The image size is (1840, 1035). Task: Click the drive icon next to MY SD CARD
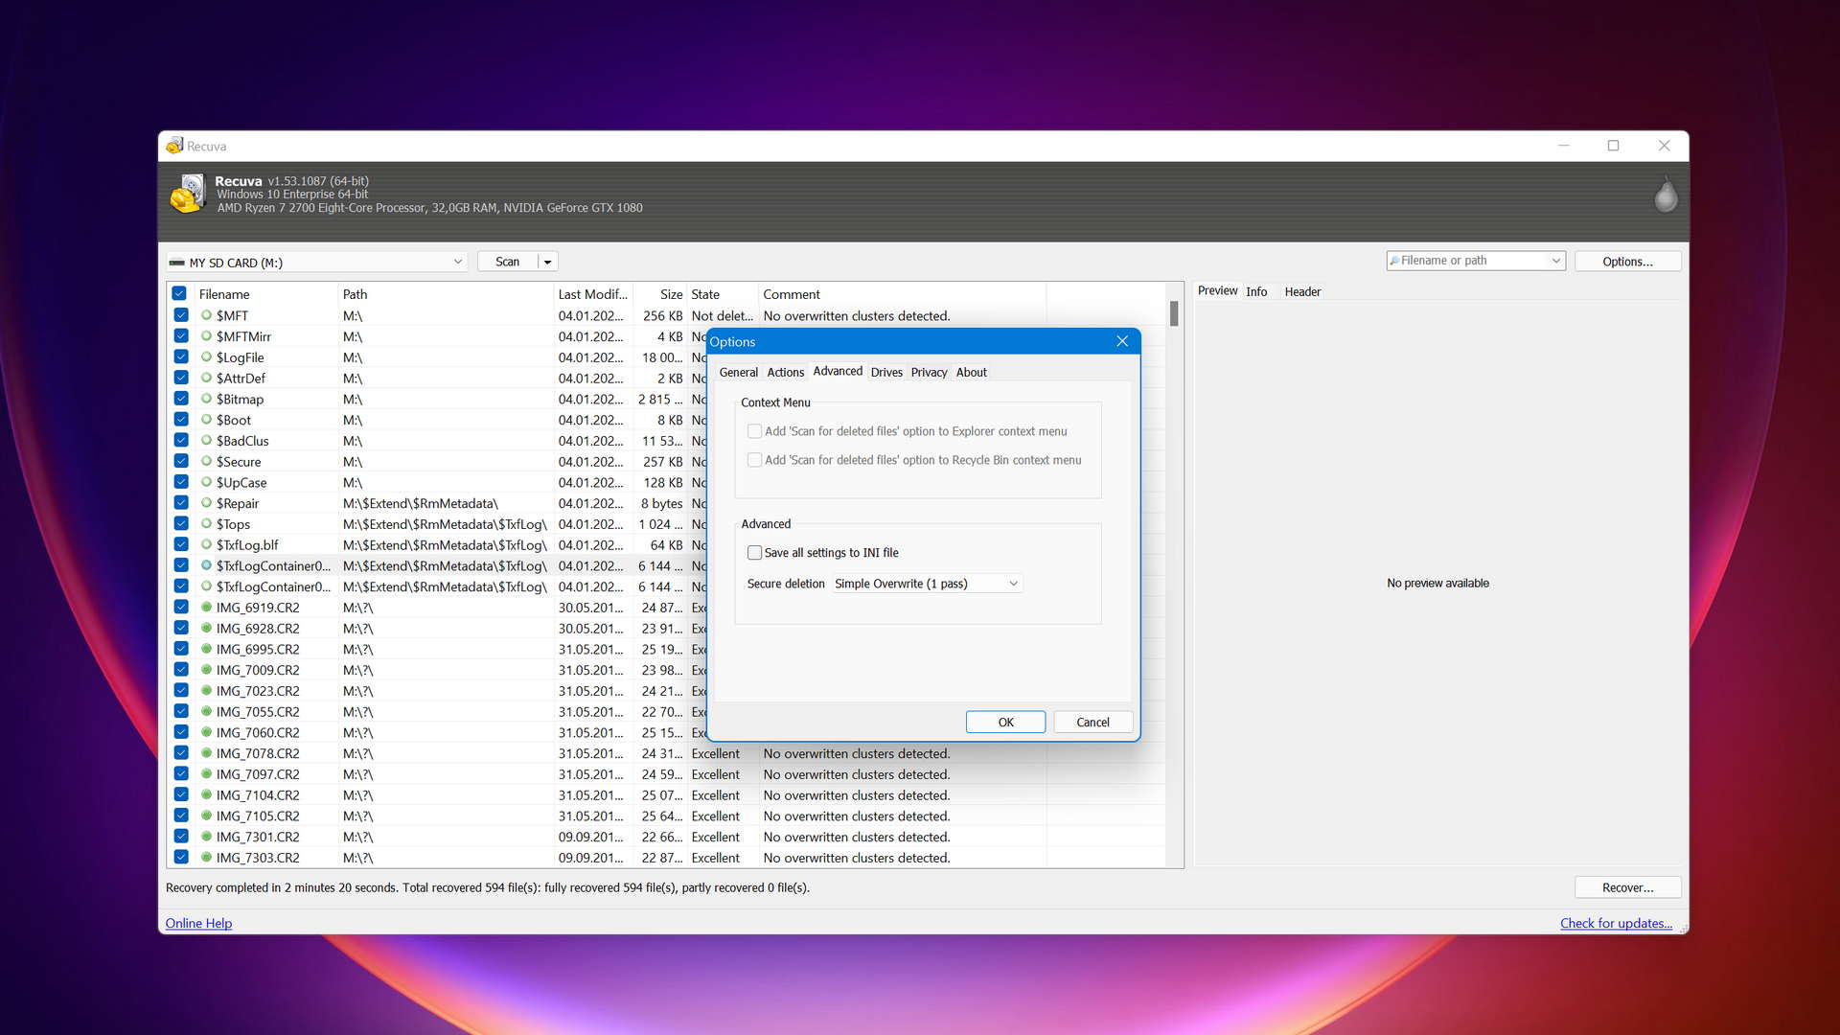(177, 263)
